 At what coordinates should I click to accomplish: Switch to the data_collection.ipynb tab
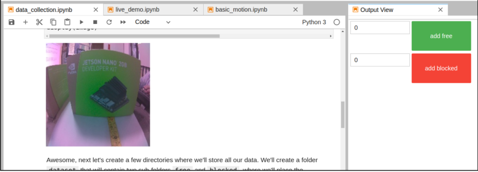53,10
